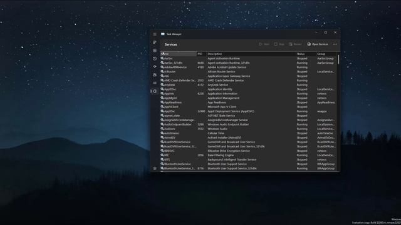Click PID 4172 in the AnyDesk row
This screenshot has height=225, width=401.
coord(200,85)
